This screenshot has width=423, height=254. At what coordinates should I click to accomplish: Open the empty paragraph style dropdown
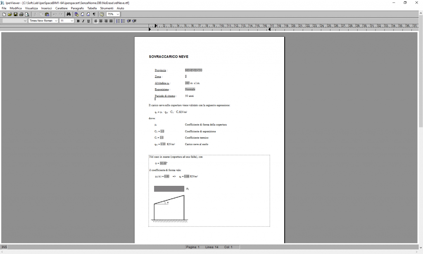point(25,21)
